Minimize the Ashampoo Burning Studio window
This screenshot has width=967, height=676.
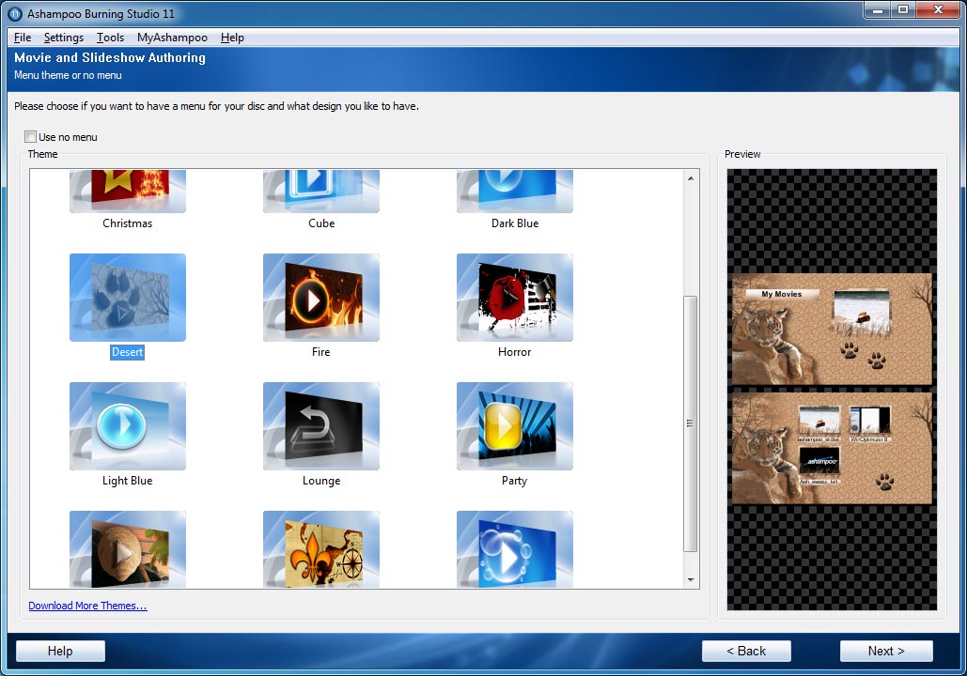(878, 10)
